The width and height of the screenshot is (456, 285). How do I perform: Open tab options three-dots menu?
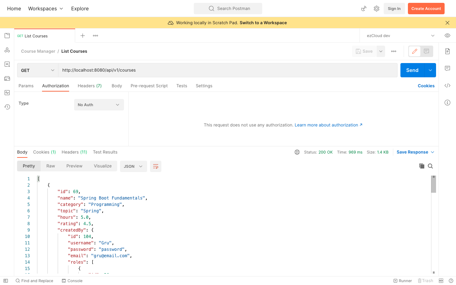coord(95,36)
